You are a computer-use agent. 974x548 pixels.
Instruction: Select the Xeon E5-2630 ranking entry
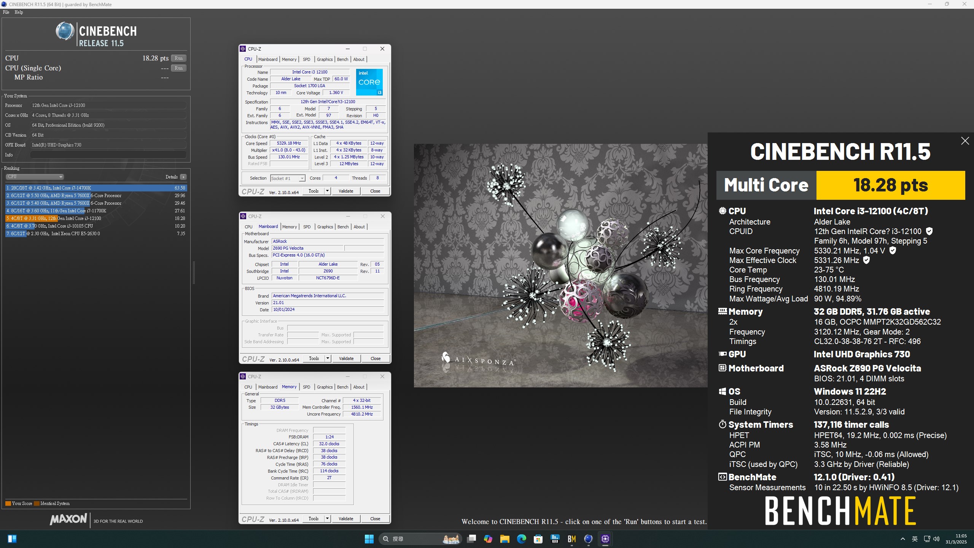(96, 234)
